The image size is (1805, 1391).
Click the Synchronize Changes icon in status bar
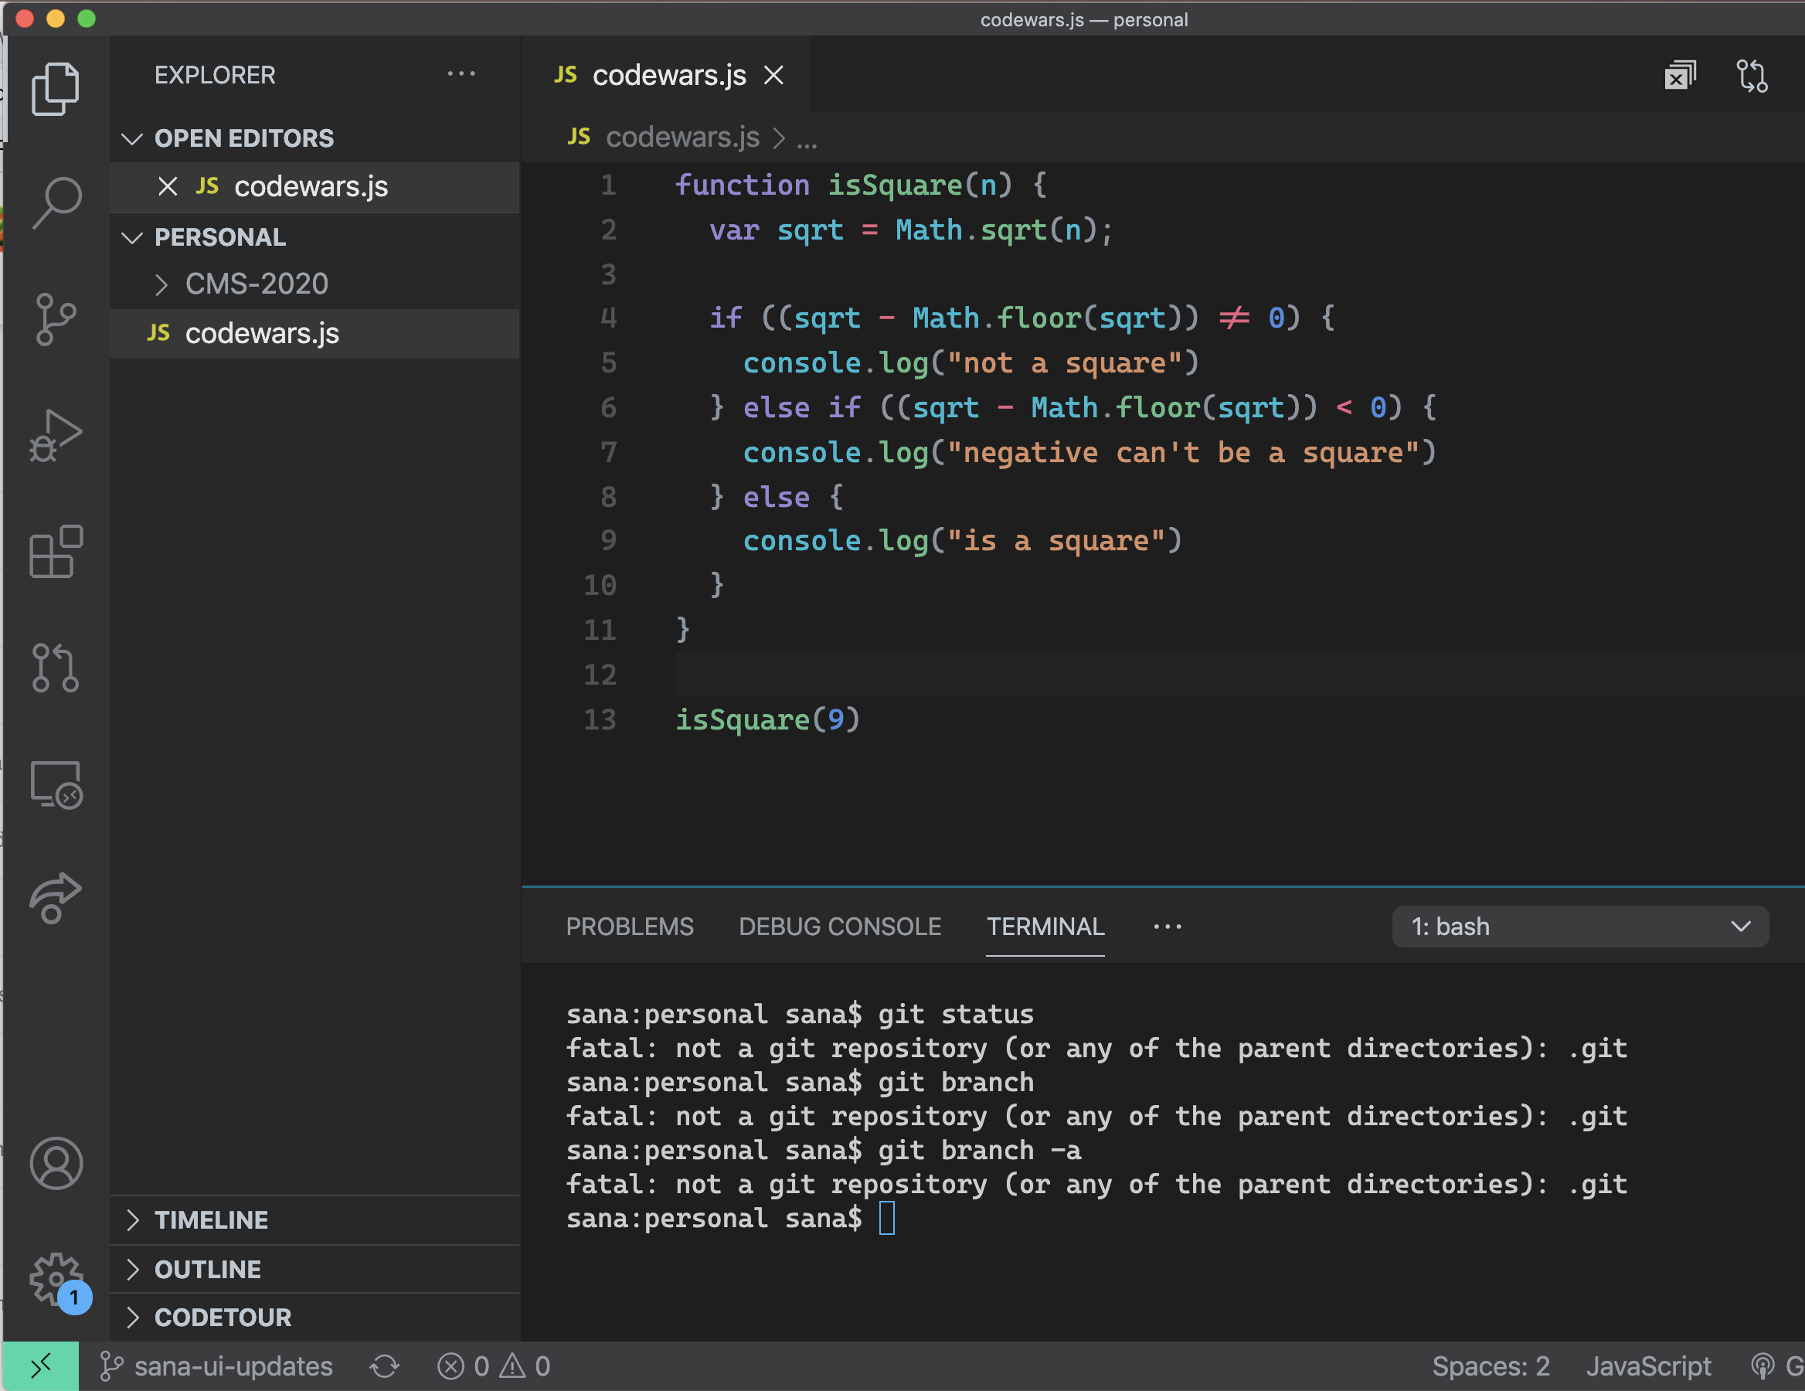pos(384,1366)
